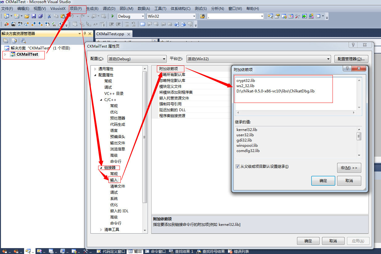Image resolution: width=381 pixels, height=254 pixels.
Task: Select the VC++ 目录 tree item
Action: coord(114,94)
